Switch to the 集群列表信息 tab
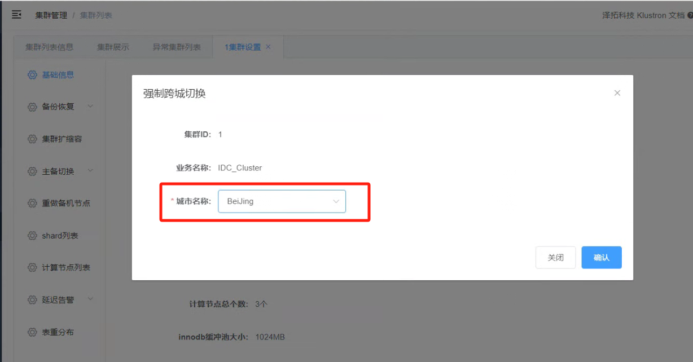 (x=49, y=47)
